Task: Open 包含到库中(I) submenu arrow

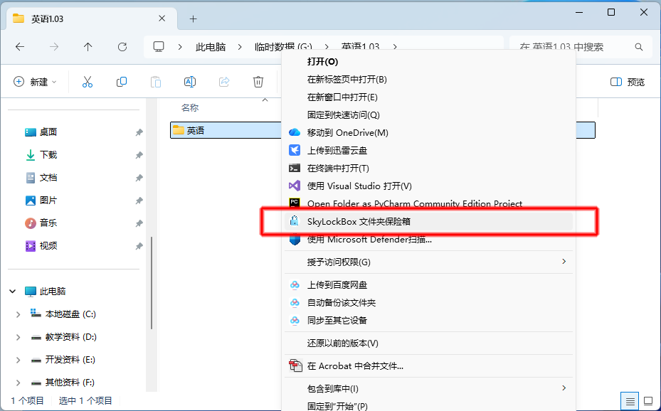Action: pos(564,388)
